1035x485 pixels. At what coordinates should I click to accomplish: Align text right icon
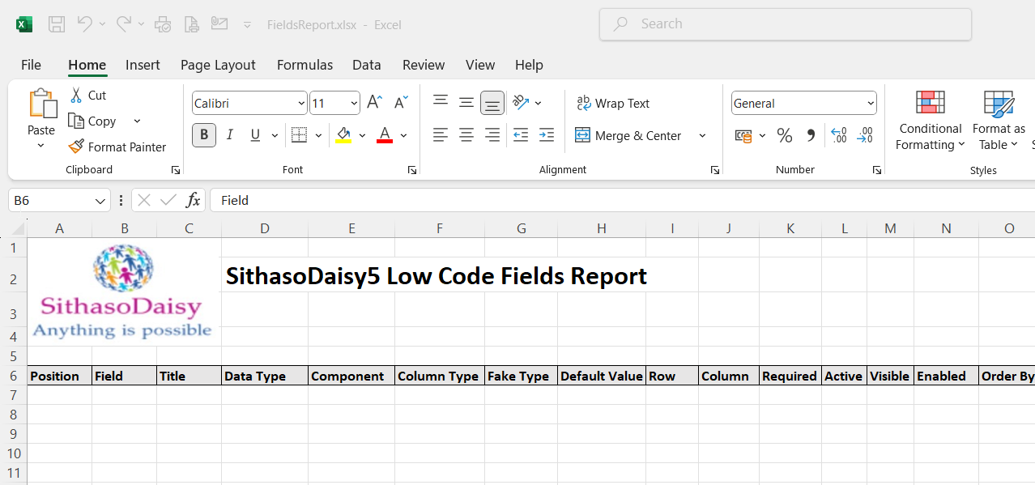pyautogui.click(x=492, y=135)
